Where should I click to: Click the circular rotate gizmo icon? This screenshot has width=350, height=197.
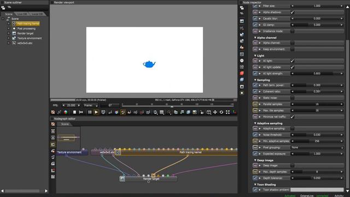point(221,112)
